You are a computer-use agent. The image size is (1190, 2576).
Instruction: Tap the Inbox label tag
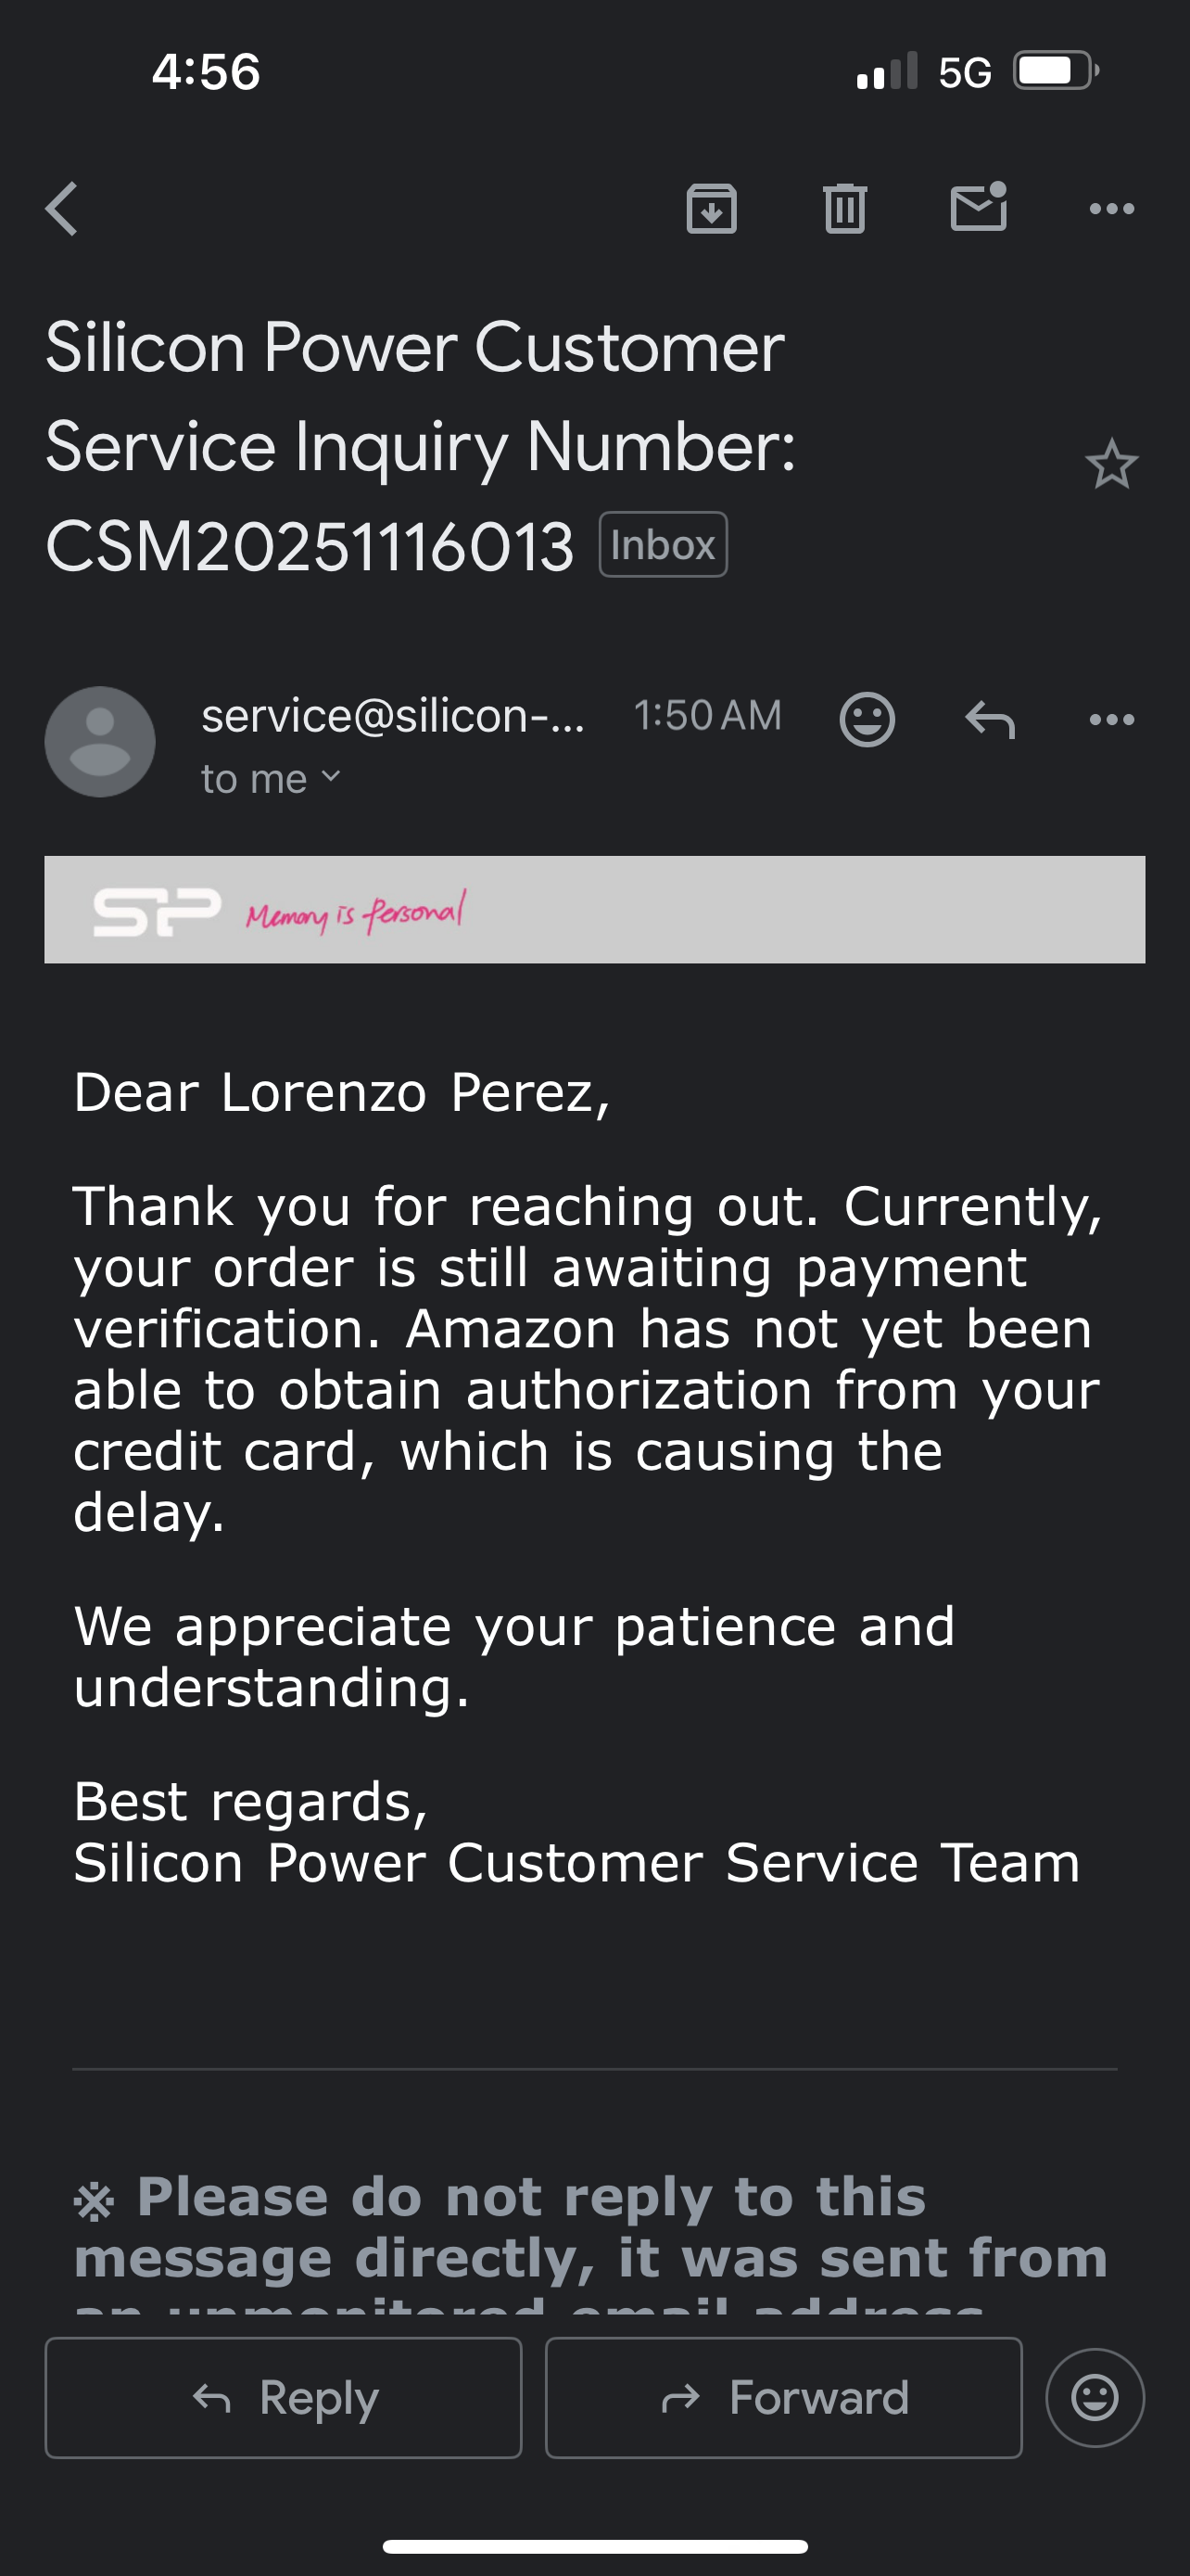pyautogui.click(x=663, y=545)
